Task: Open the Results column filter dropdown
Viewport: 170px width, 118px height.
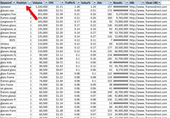Action: point(127,3)
